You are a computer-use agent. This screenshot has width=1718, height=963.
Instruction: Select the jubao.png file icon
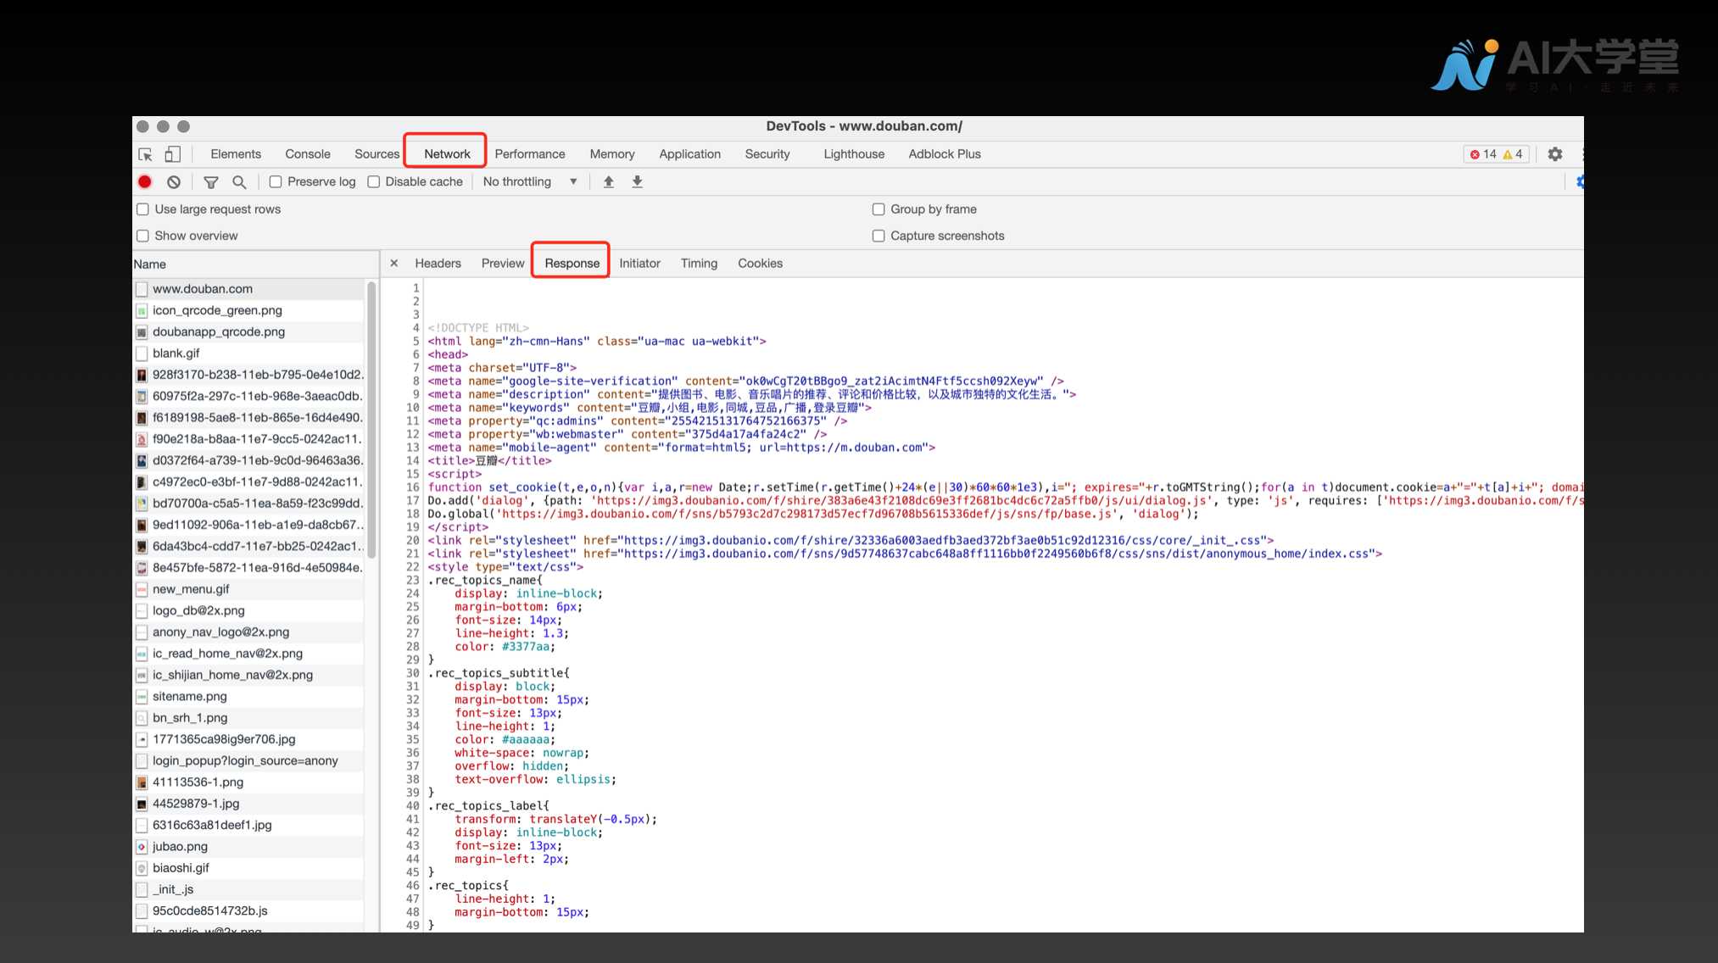[x=142, y=847]
